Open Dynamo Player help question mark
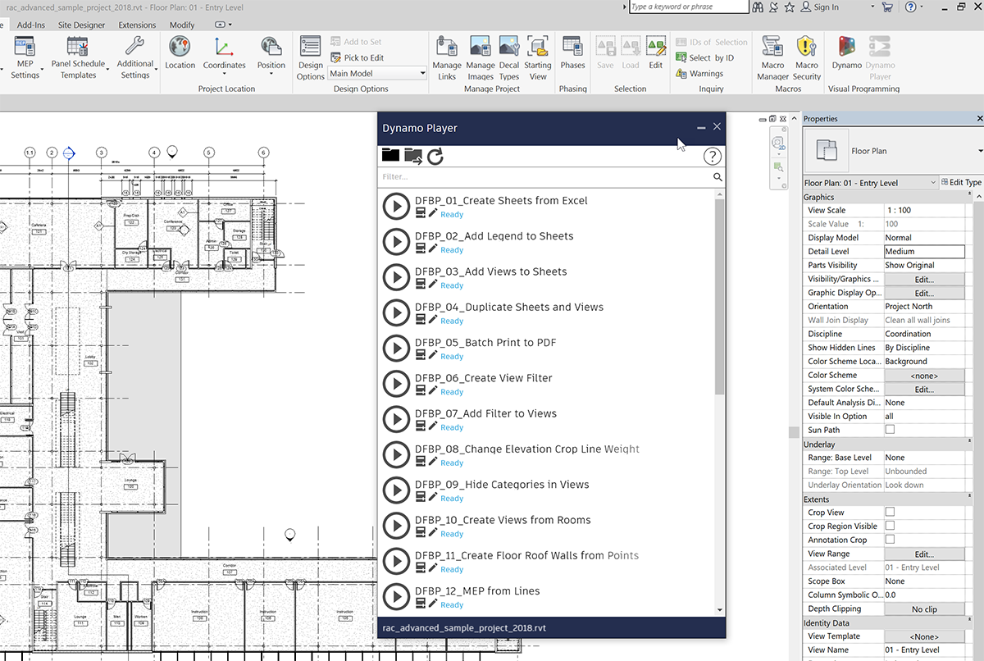 pyautogui.click(x=712, y=156)
